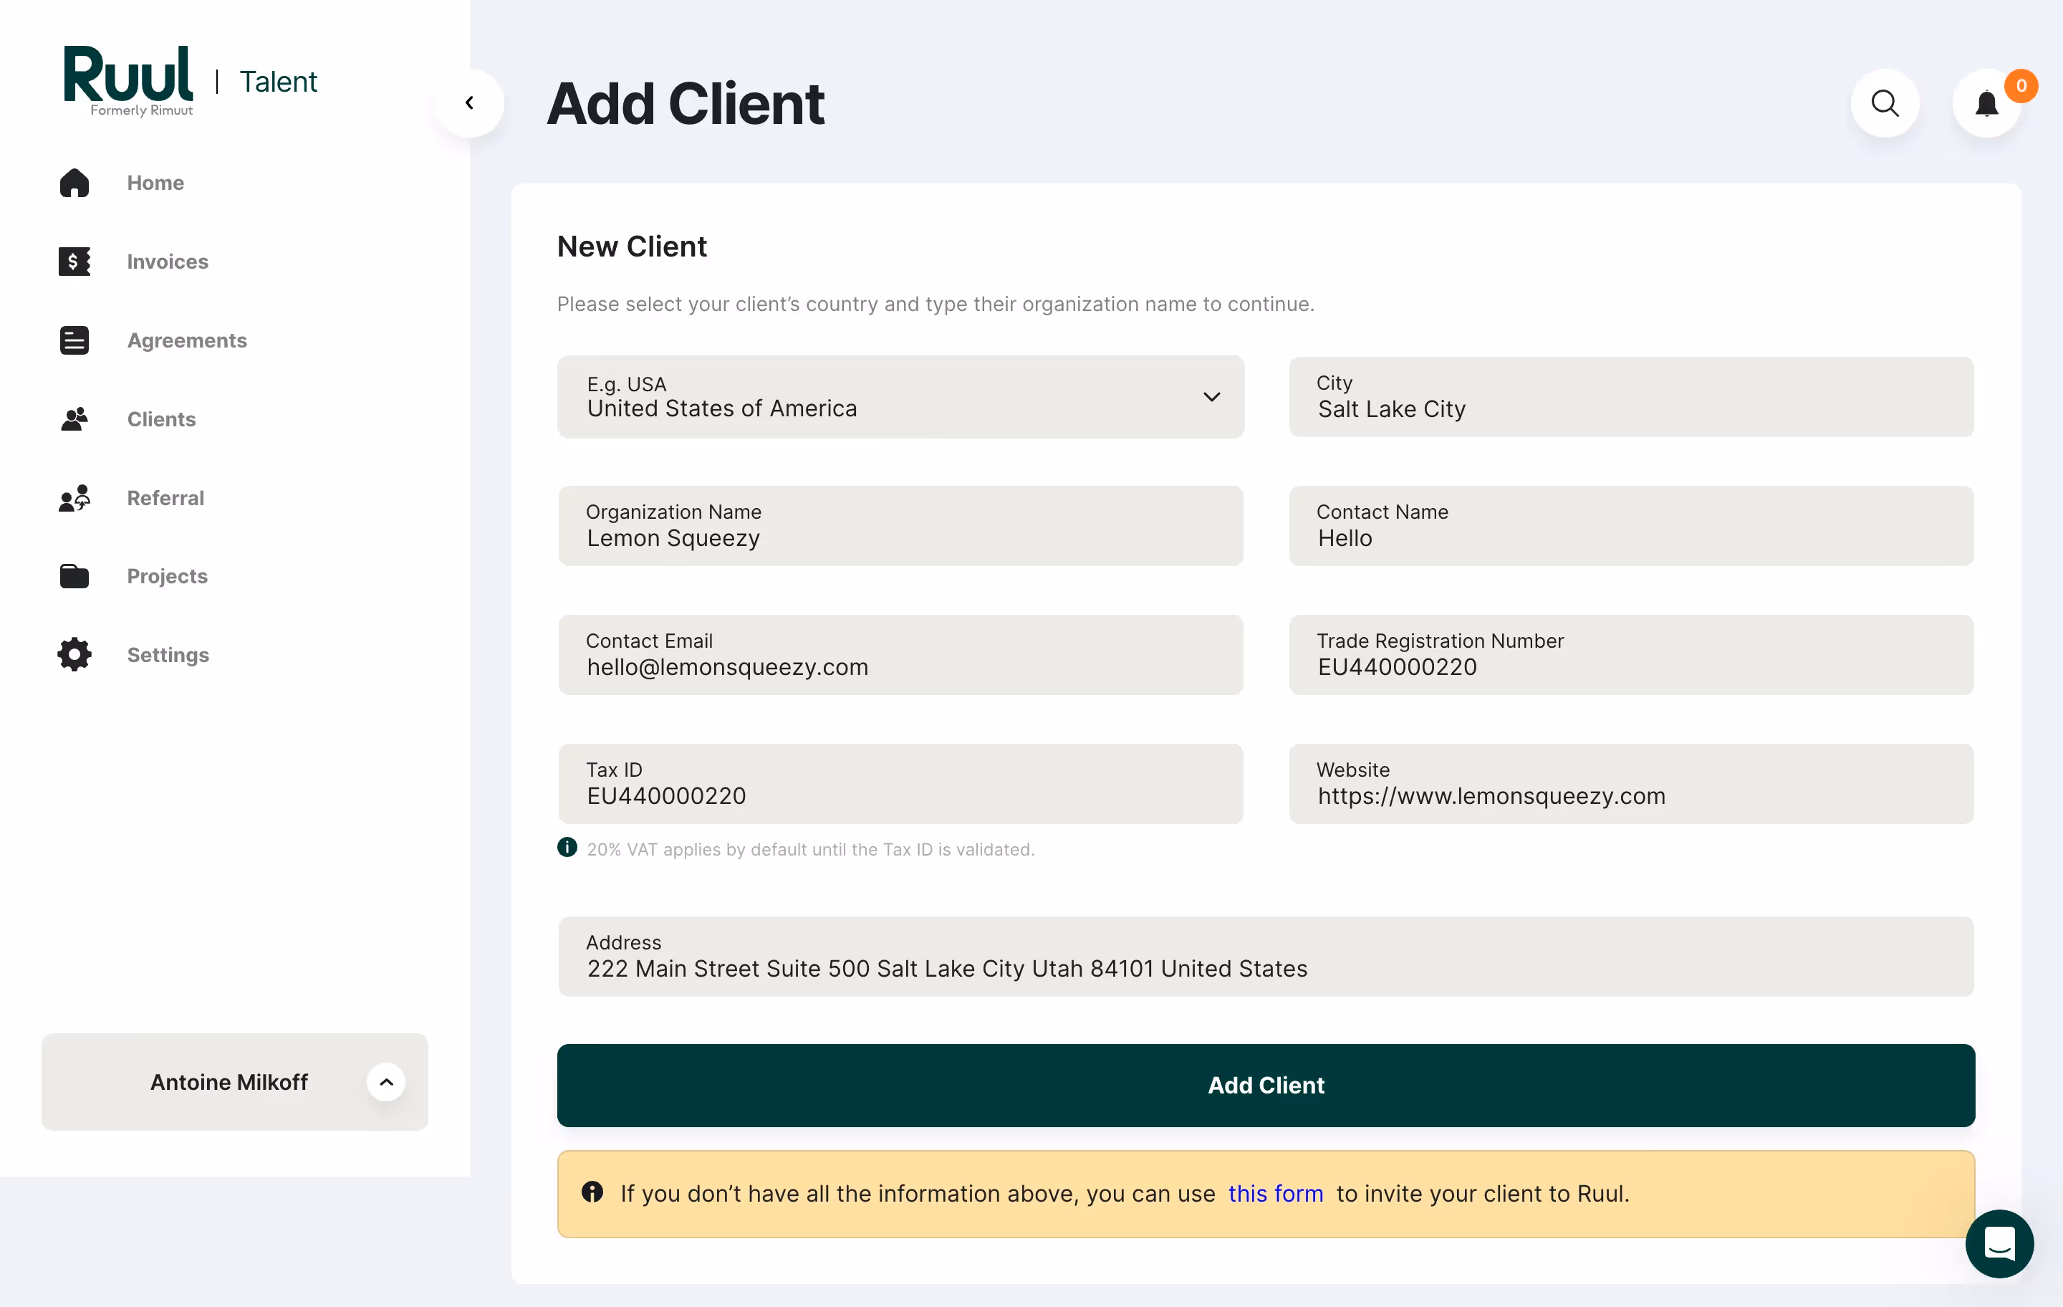The height and width of the screenshot is (1307, 2063).
Task: Select the Home icon in sidebar
Action: click(x=74, y=183)
